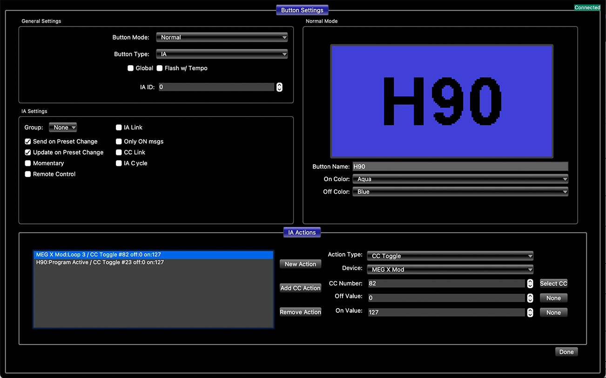Enable the Flash w/ Tempo checkbox
The width and height of the screenshot is (606, 378).
[x=160, y=68]
